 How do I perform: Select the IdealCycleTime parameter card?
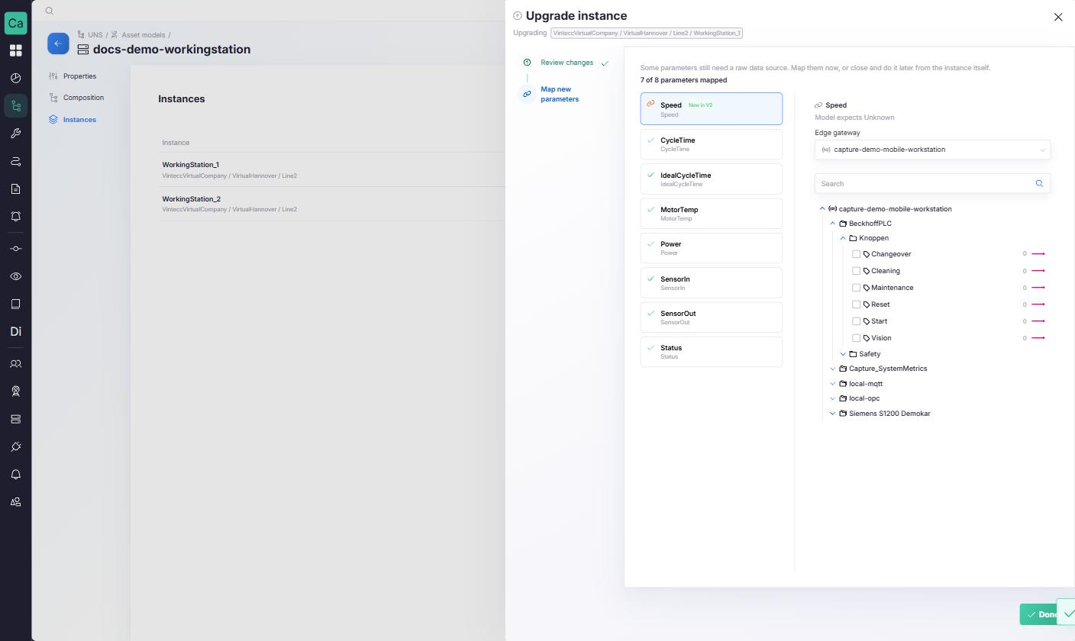(712, 179)
